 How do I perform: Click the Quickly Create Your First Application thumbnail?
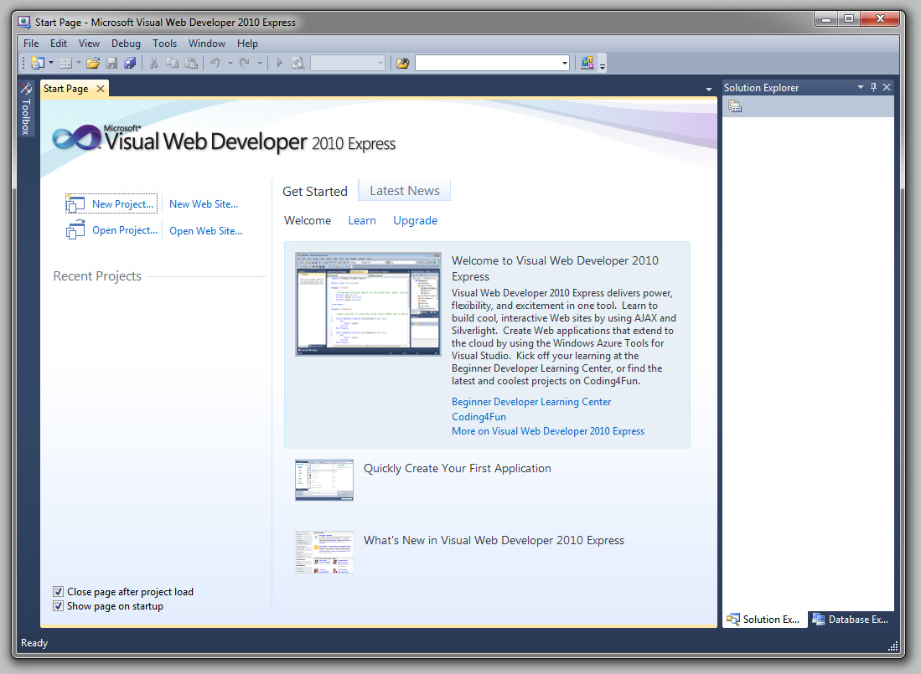pyautogui.click(x=324, y=480)
